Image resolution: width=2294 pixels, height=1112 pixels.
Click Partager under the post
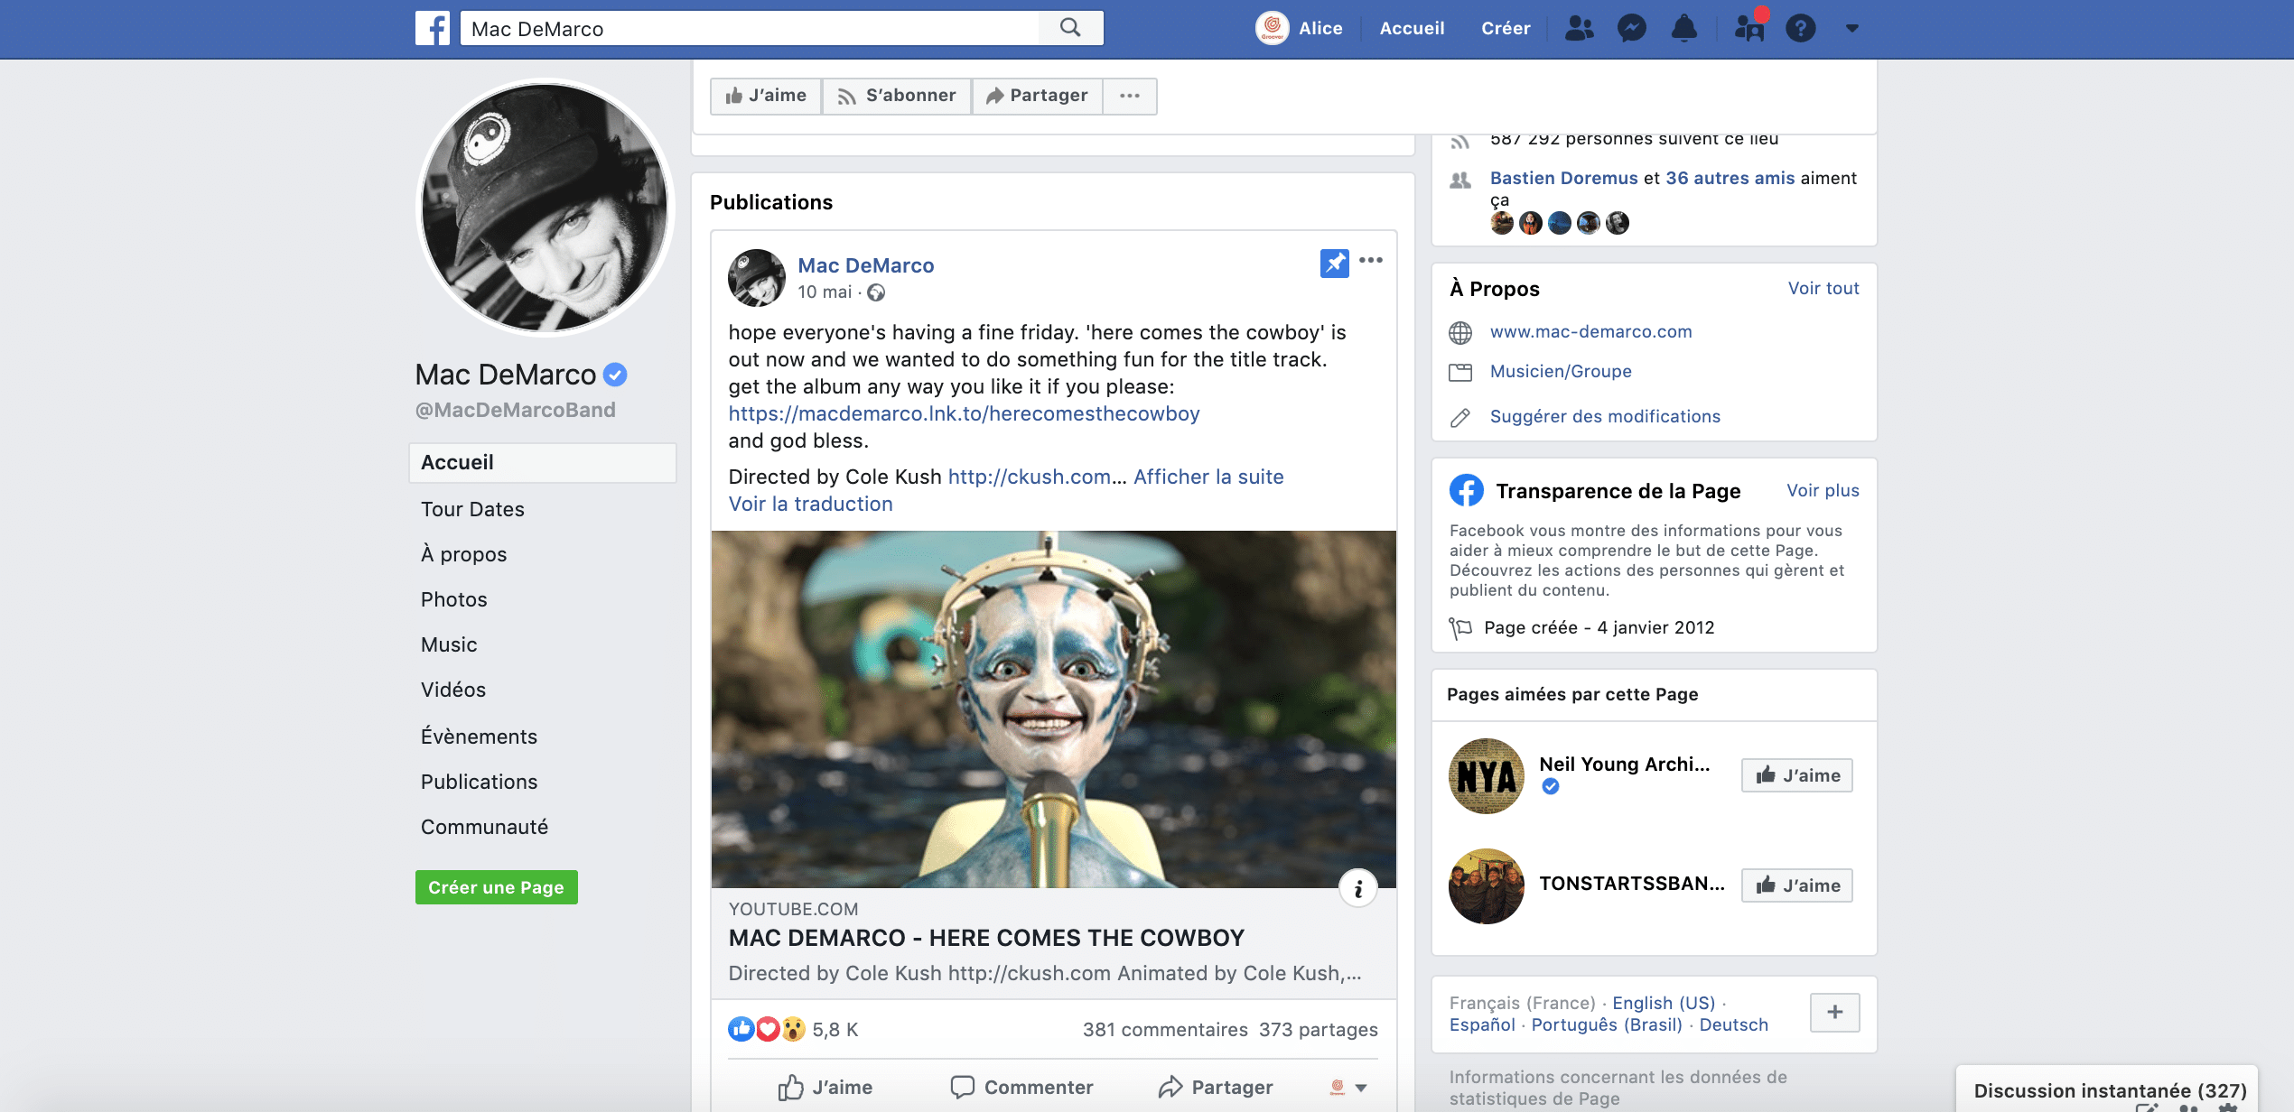1216,1088
